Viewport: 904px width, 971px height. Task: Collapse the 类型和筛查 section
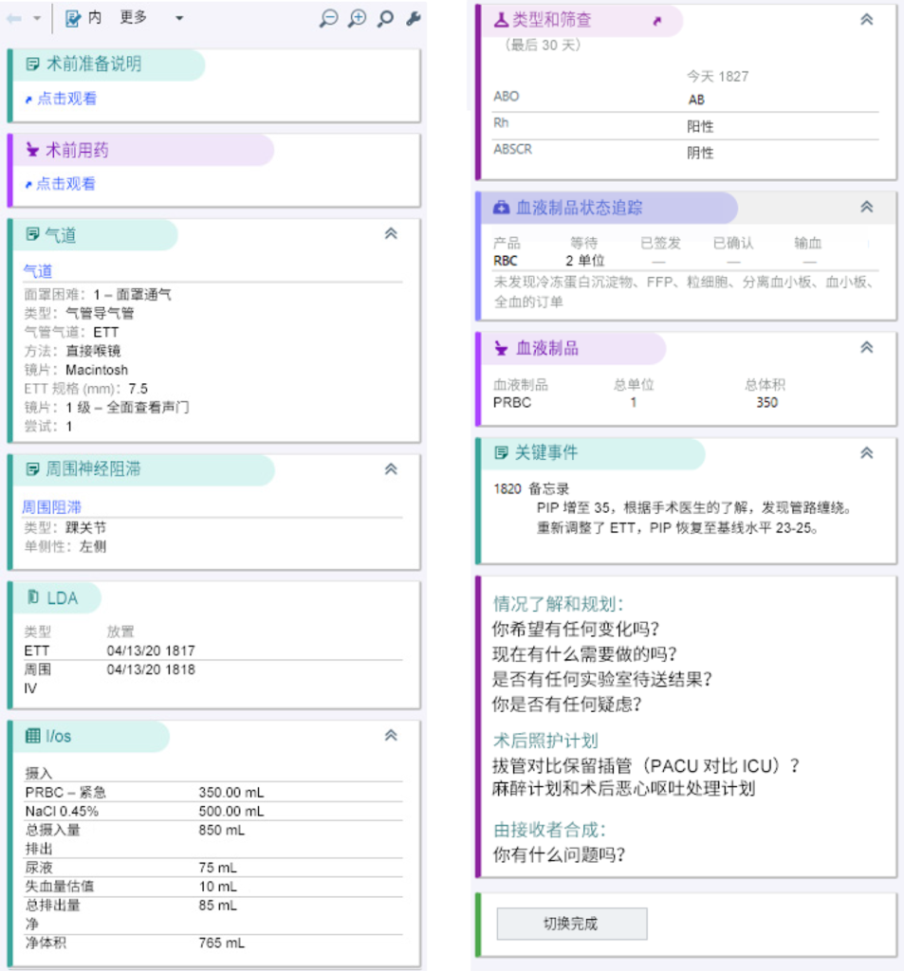tap(867, 20)
